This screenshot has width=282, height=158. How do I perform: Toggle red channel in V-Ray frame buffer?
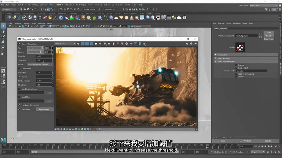(83, 44)
